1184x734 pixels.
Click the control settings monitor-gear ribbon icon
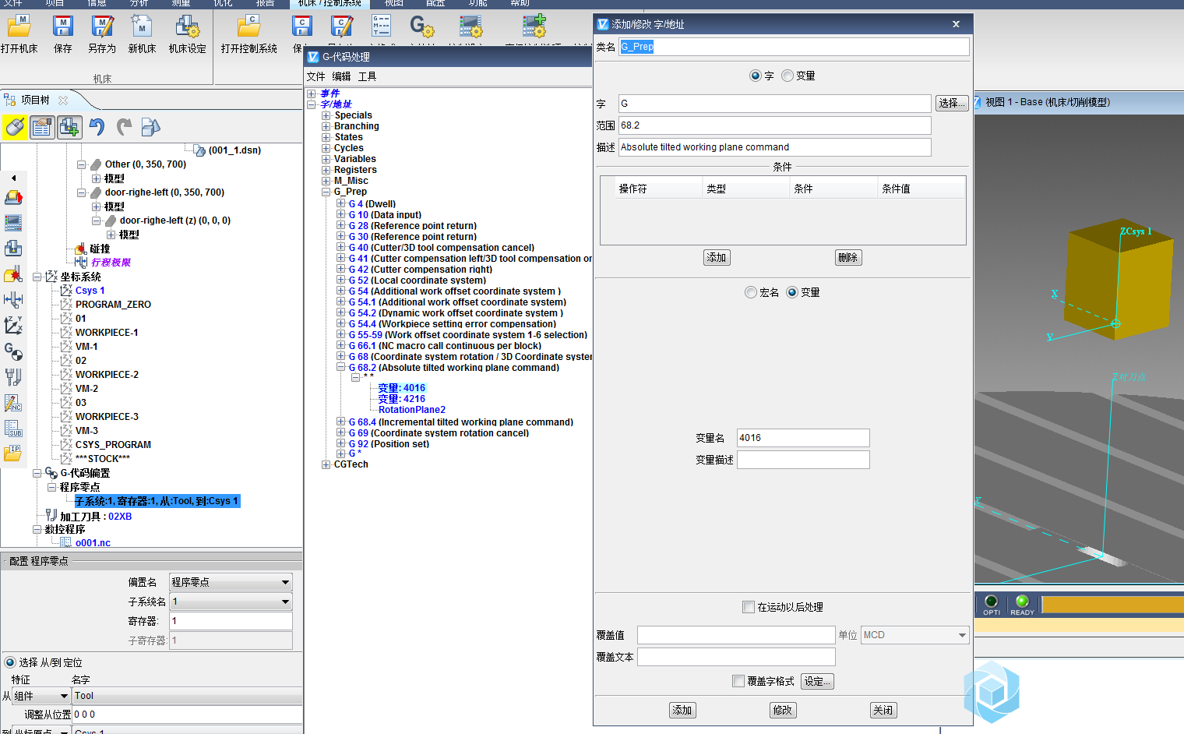click(470, 26)
